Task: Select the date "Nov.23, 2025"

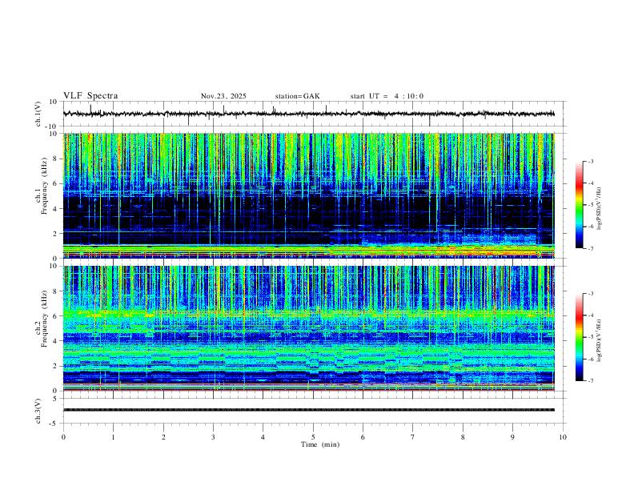Action: pyautogui.click(x=223, y=96)
